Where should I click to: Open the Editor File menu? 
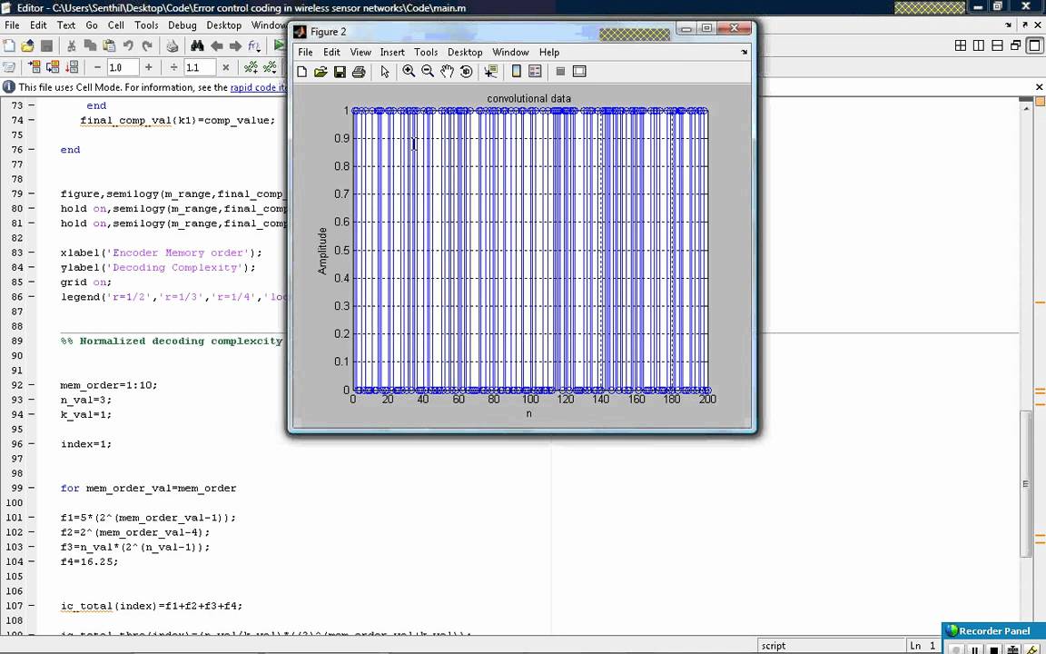[12, 25]
